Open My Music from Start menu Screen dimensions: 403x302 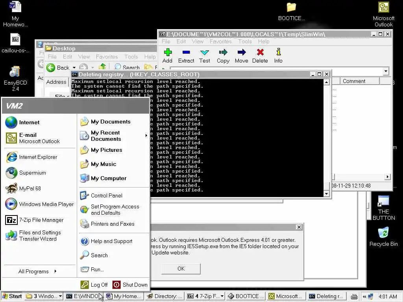(113, 164)
